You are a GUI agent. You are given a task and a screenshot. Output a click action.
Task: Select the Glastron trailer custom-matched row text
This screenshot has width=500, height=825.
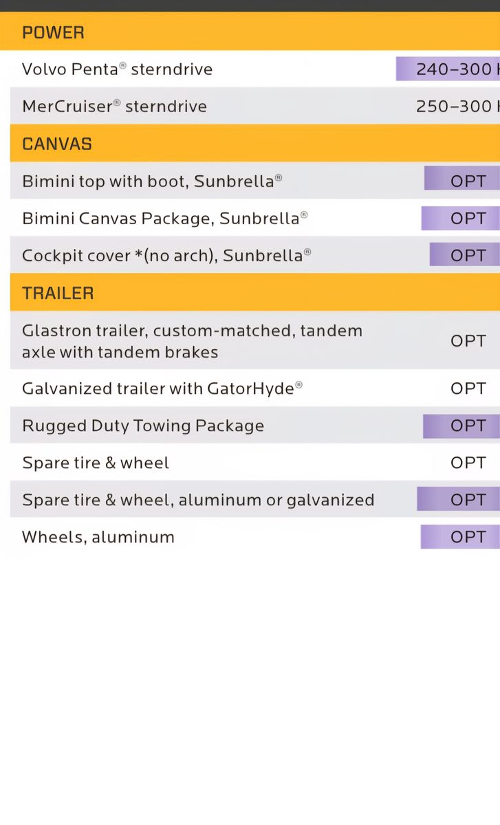192,341
